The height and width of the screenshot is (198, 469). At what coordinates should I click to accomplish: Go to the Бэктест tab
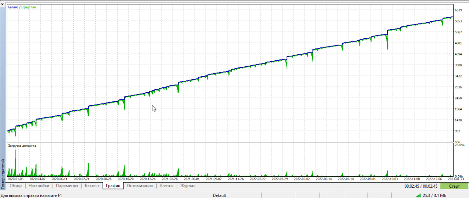point(92,186)
